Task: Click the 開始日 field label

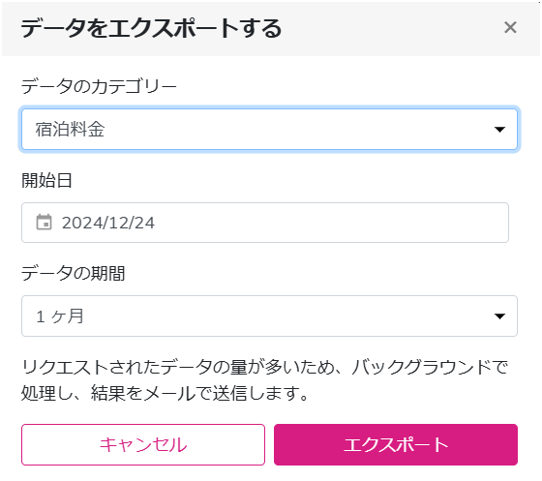Action: 46,180
